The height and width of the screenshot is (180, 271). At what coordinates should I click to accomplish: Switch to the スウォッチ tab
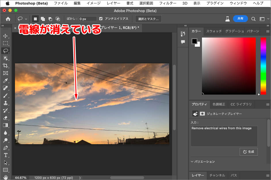click(x=214, y=31)
